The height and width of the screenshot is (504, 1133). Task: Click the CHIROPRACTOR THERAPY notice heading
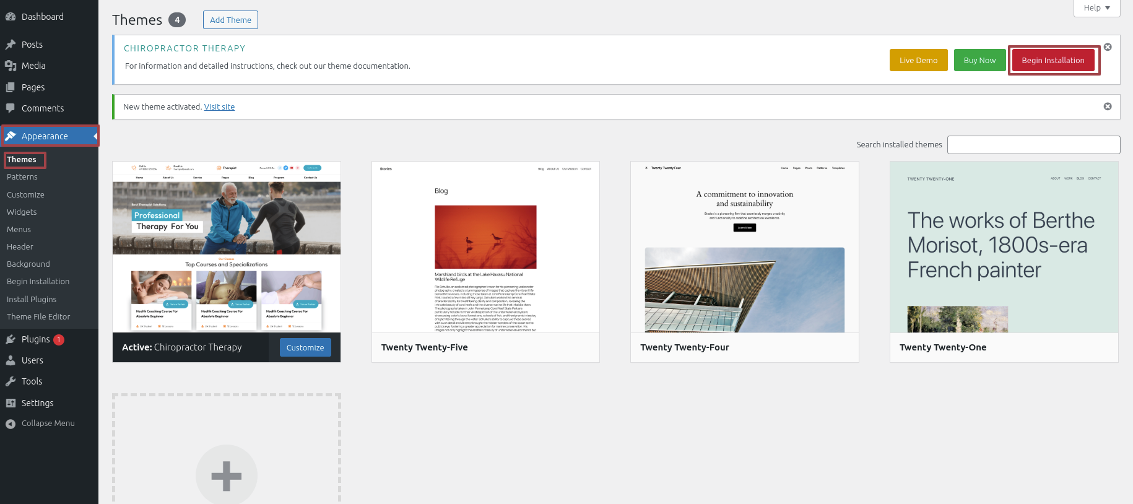(x=184, y=48)
